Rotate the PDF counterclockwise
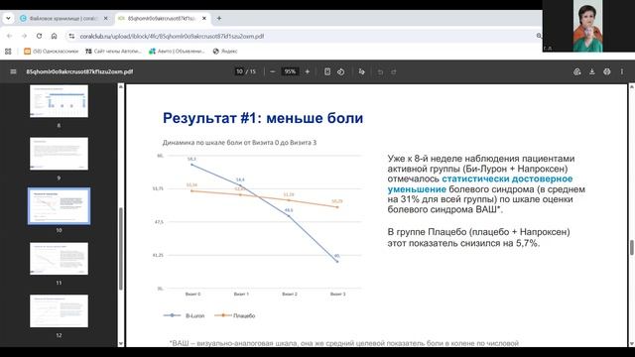 (x=341, y=71)
